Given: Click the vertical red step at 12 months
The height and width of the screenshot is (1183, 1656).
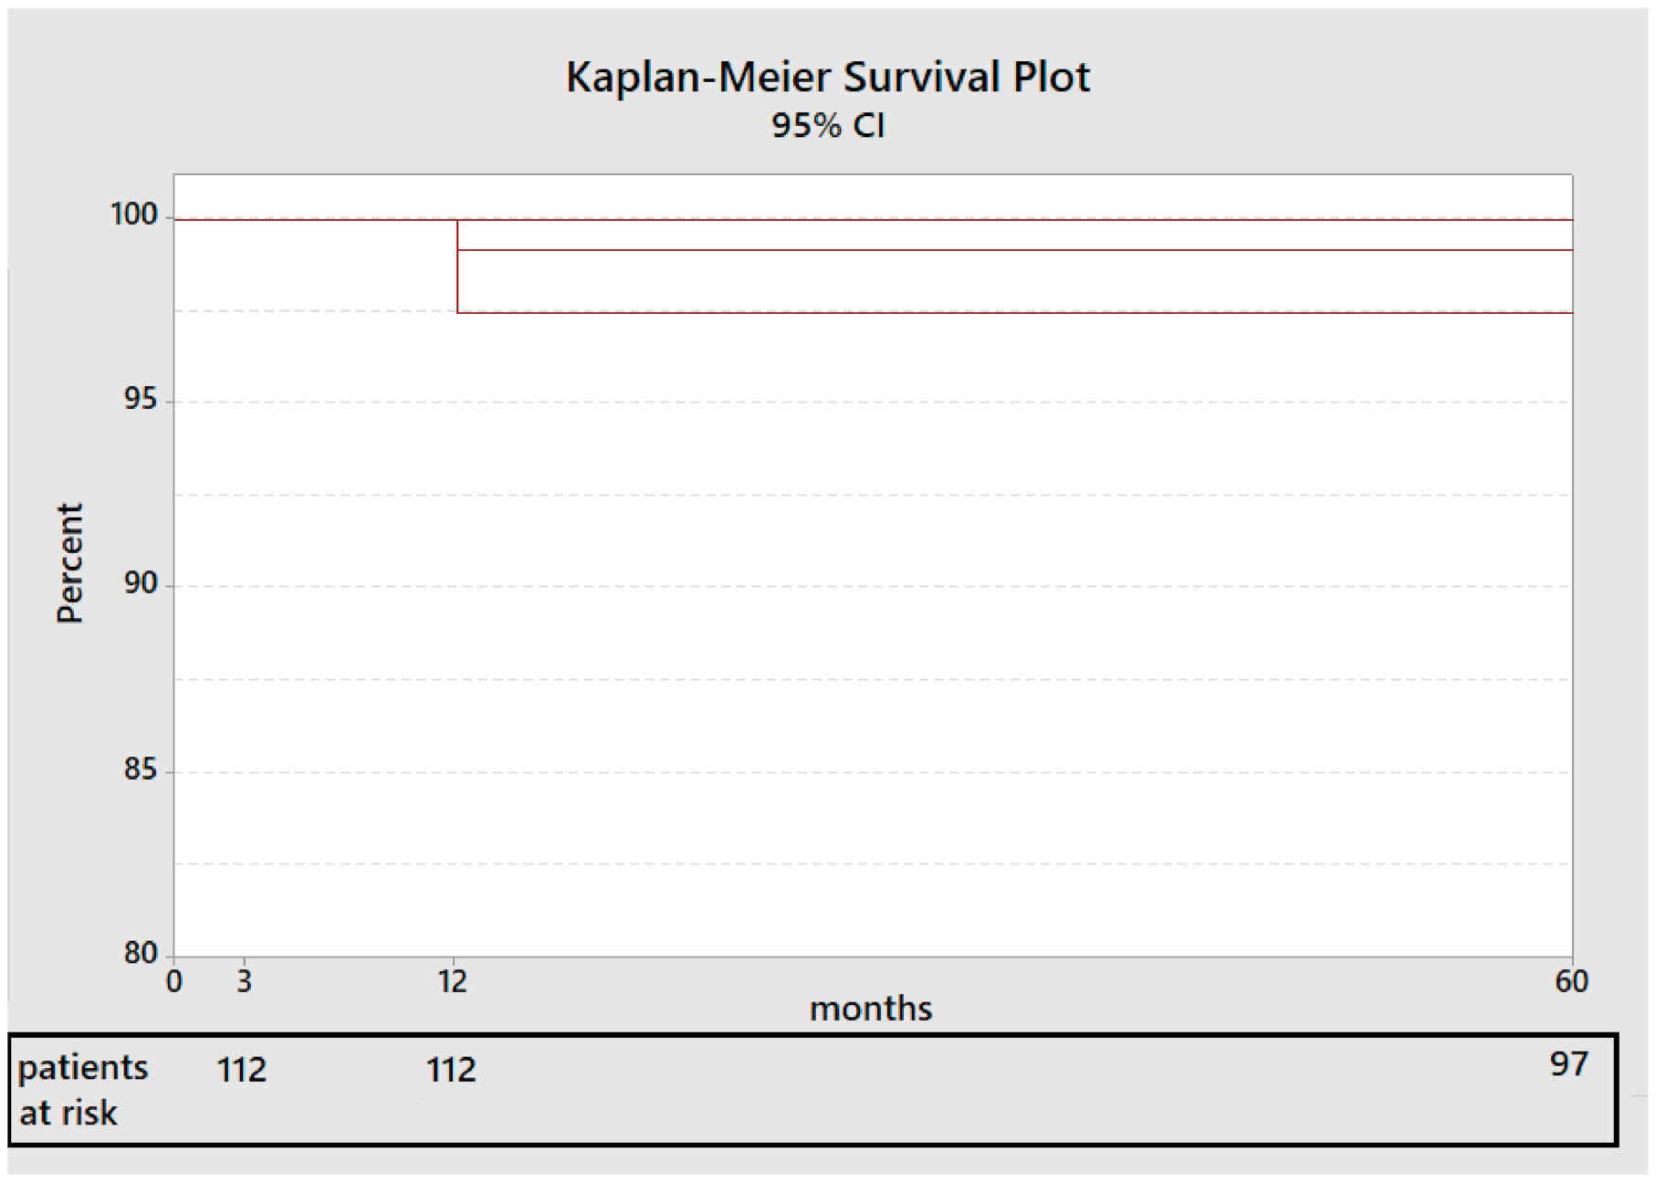Looking at the screenshot, I should point(457,274).
